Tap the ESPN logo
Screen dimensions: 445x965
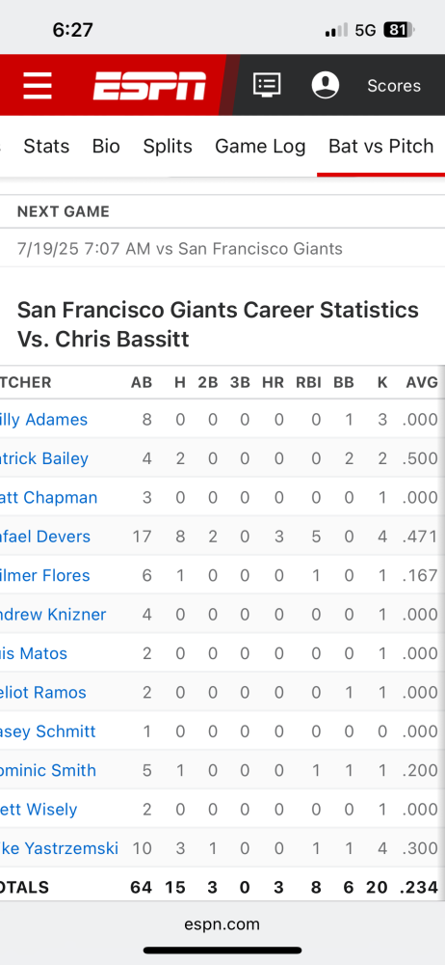point(149,86)
